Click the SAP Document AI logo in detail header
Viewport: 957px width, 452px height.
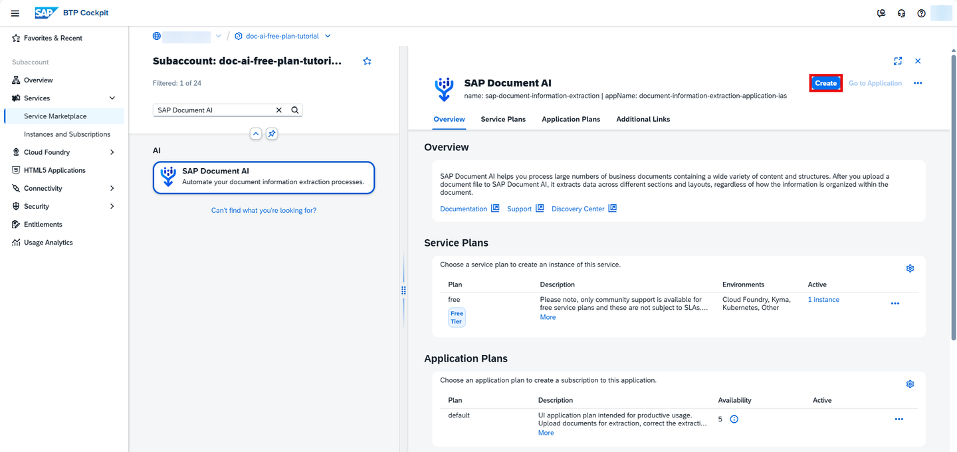coord(444,89)
